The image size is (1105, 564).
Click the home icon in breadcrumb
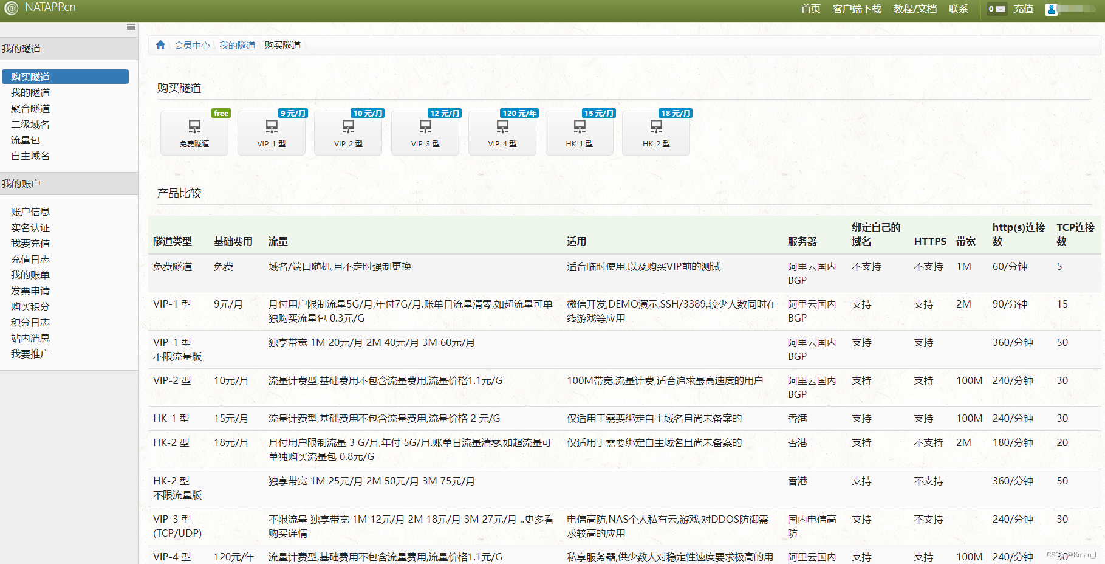(x=160, y=45)
